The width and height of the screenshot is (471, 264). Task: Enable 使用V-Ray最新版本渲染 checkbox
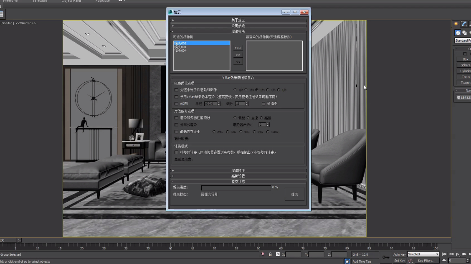pos(176,97)
